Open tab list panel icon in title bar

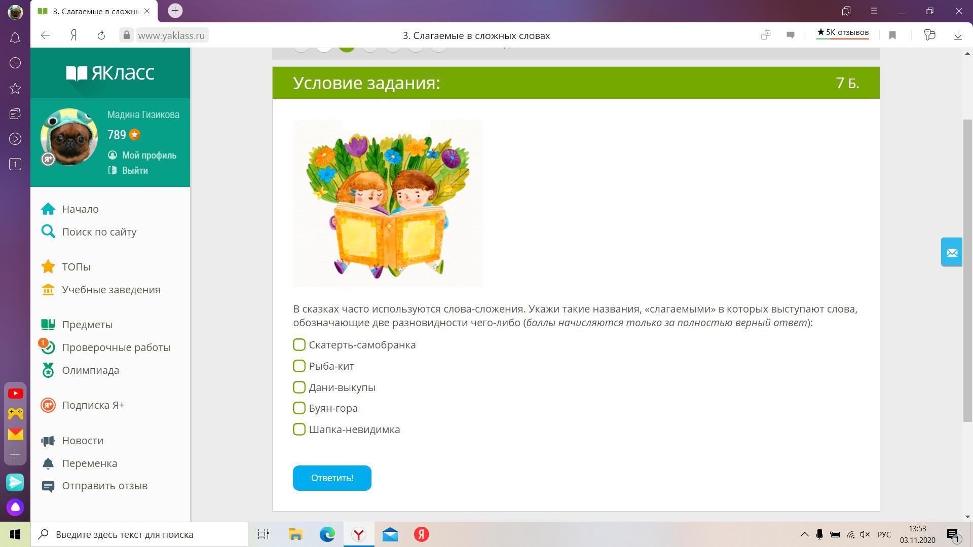[846, 11]
